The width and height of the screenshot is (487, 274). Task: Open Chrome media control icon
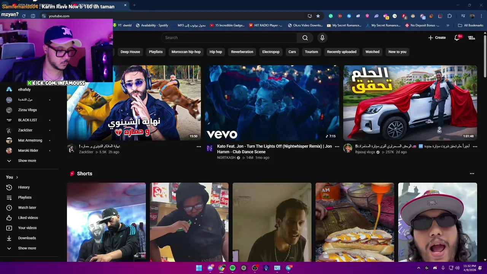tap(463, 16)
